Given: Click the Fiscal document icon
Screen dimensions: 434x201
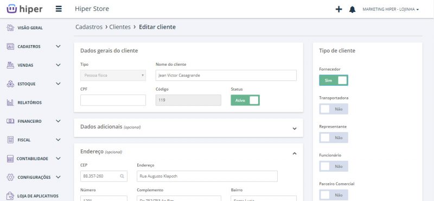Looking at the screenshot, I should click(10, 140).
